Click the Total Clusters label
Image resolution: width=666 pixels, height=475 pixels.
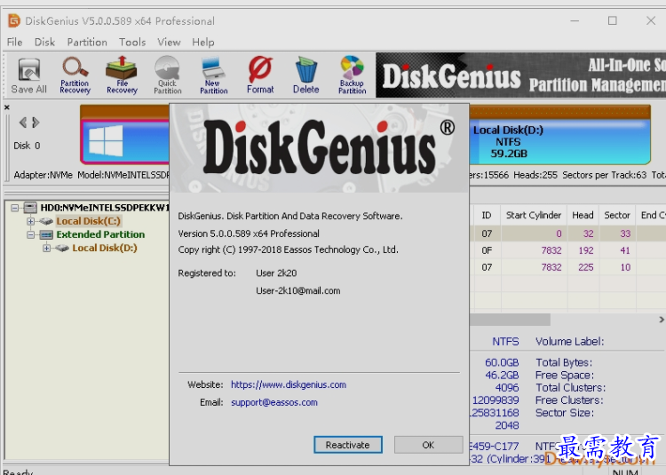tap(570, 388)
